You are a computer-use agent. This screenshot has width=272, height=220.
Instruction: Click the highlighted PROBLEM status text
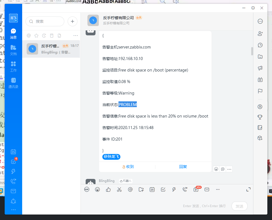click(x=128, y=105)
